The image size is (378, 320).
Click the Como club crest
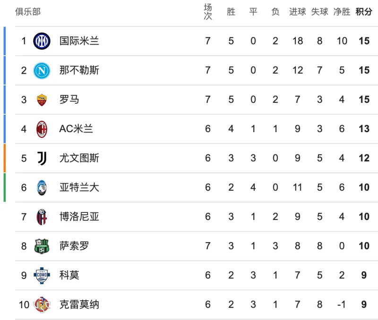[42, 275]
